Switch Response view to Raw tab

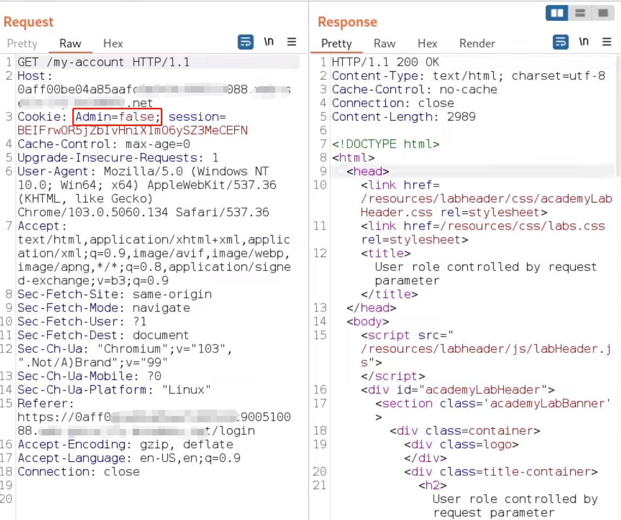coord(384,44)
